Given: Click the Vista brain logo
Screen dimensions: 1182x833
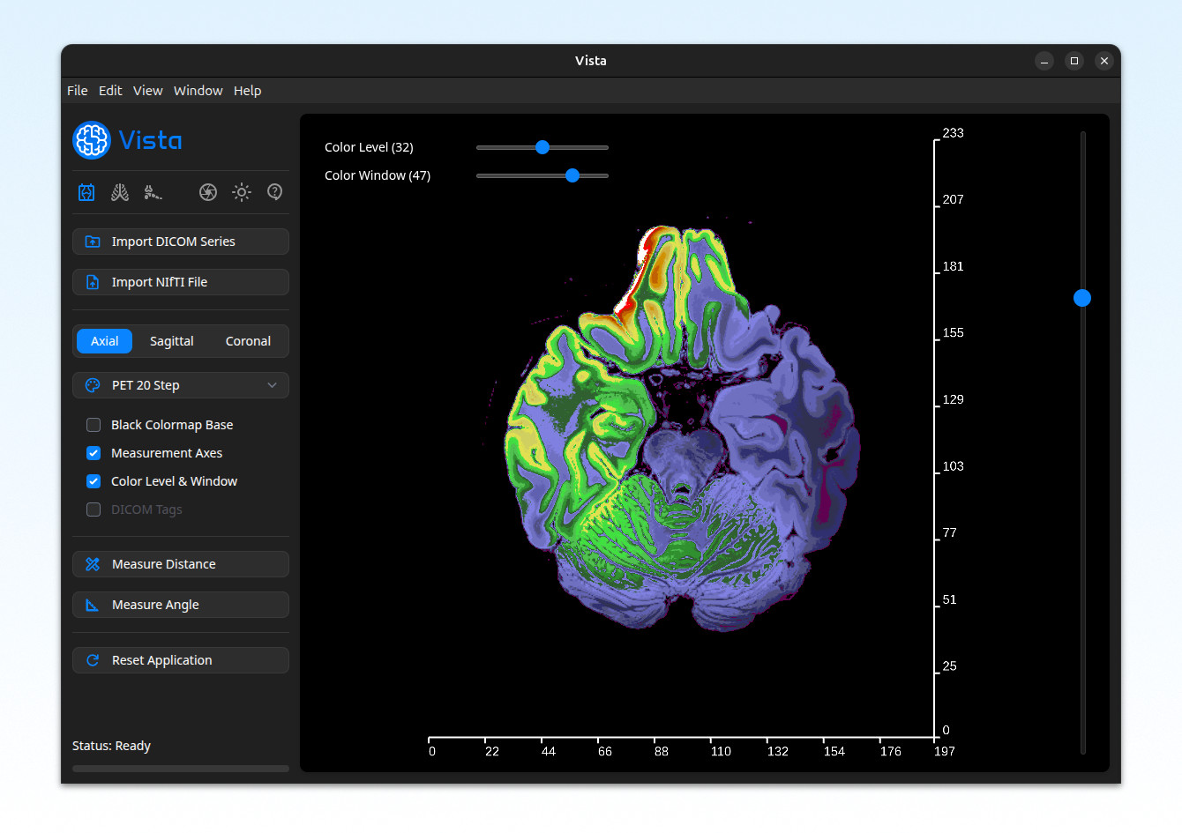Looking at the screenshot, I should [x=92, y=140].
